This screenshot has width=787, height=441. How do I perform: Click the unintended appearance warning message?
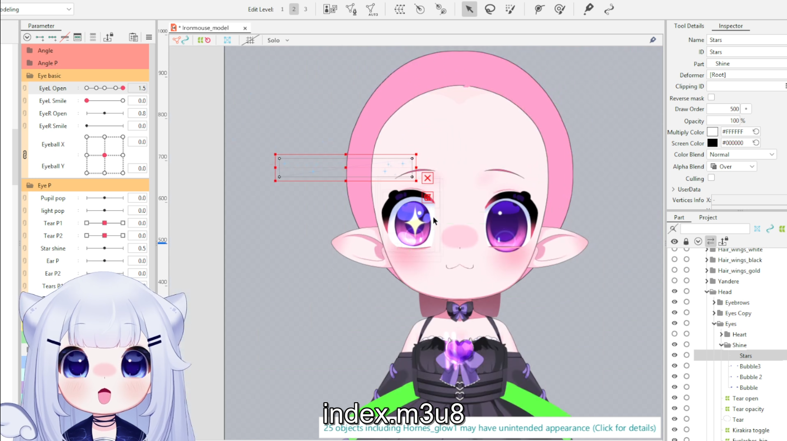[x=489, y=428]
